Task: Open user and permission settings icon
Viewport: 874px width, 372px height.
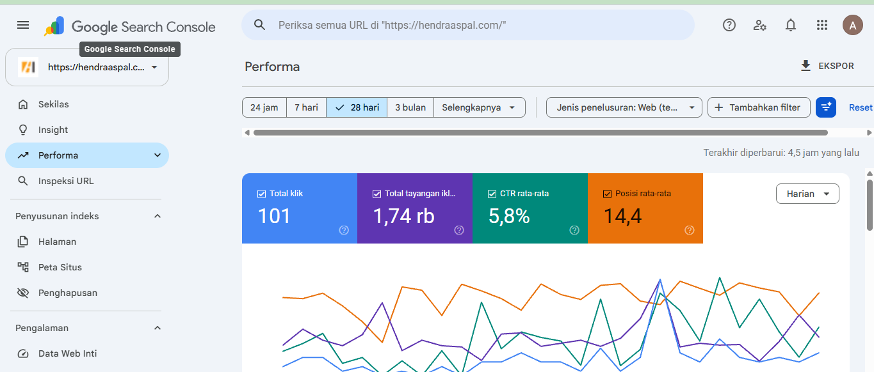Action: pos(760,25)
